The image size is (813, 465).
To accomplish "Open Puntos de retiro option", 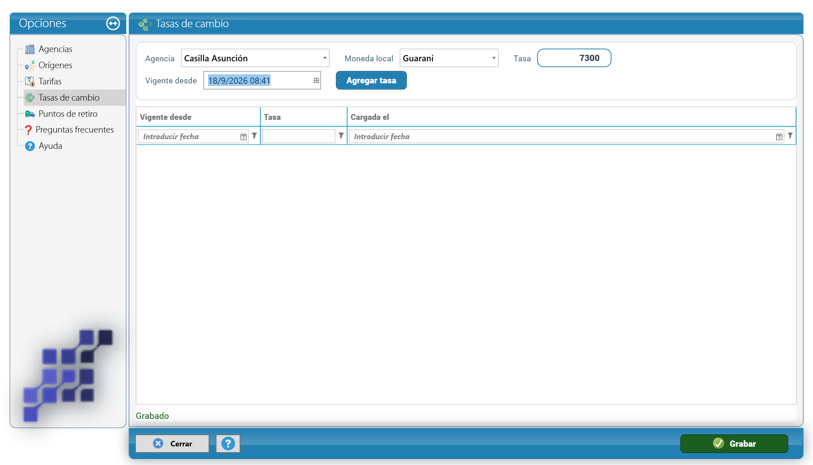I will [x=68, y=114].
